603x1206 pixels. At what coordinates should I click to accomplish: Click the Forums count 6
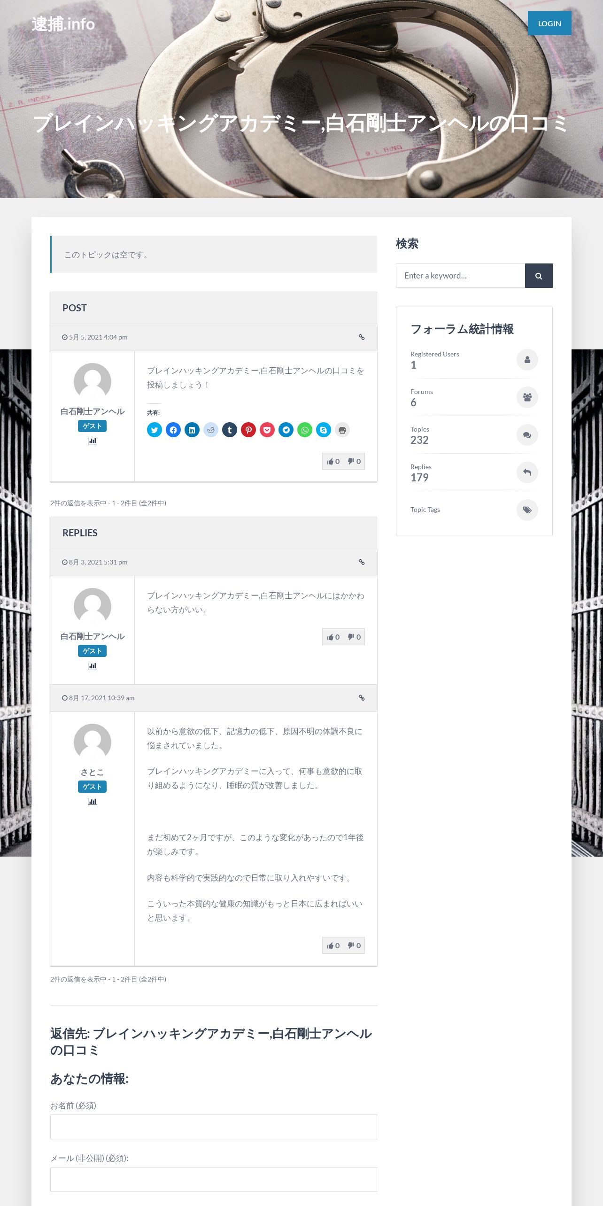tap(413, 402)
